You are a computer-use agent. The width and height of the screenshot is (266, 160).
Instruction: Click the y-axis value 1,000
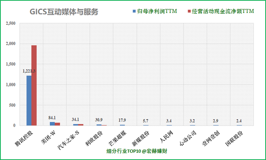(x=11, y=85)
